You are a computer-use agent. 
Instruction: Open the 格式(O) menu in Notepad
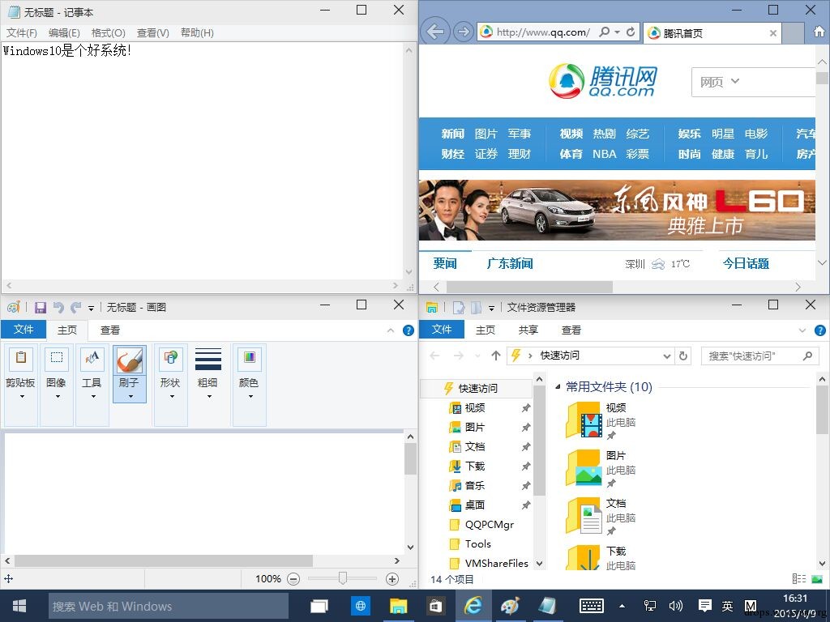coord(108,32)
